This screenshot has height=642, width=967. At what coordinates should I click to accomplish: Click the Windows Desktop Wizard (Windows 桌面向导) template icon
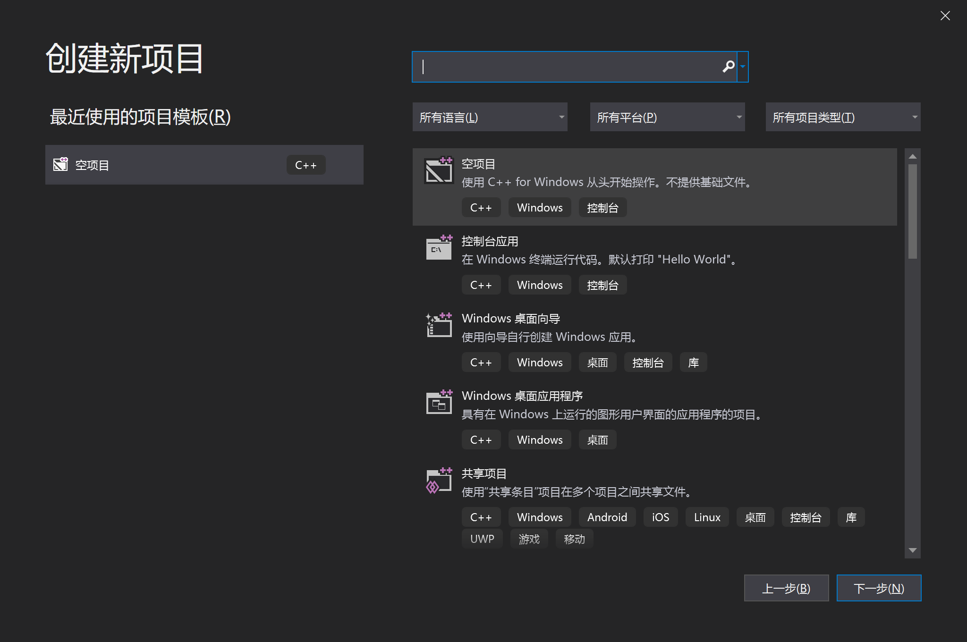pos(439,325)
